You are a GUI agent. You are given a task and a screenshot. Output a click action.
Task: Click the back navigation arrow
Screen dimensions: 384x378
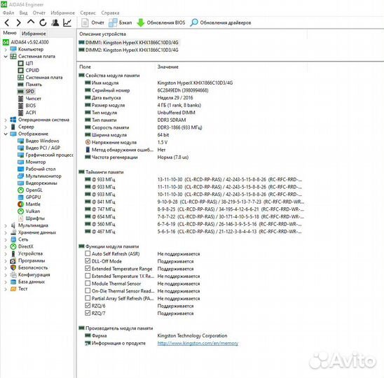[7, 23]
